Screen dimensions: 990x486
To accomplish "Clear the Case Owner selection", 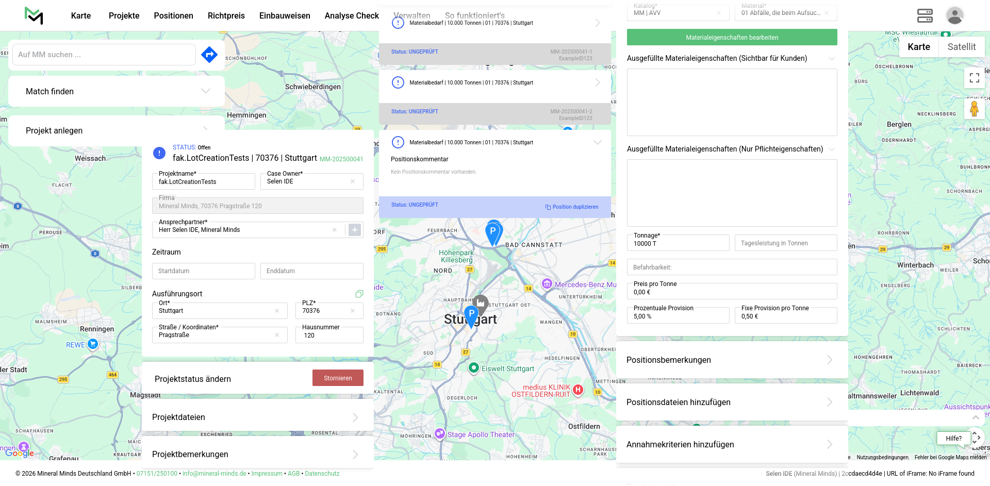I will click(353, 181).
